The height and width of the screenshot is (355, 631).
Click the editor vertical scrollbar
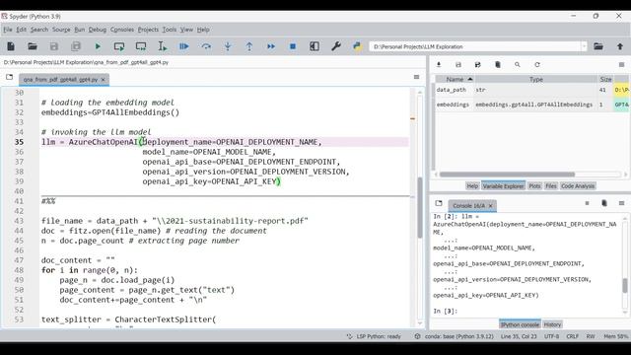pos(420,207)
